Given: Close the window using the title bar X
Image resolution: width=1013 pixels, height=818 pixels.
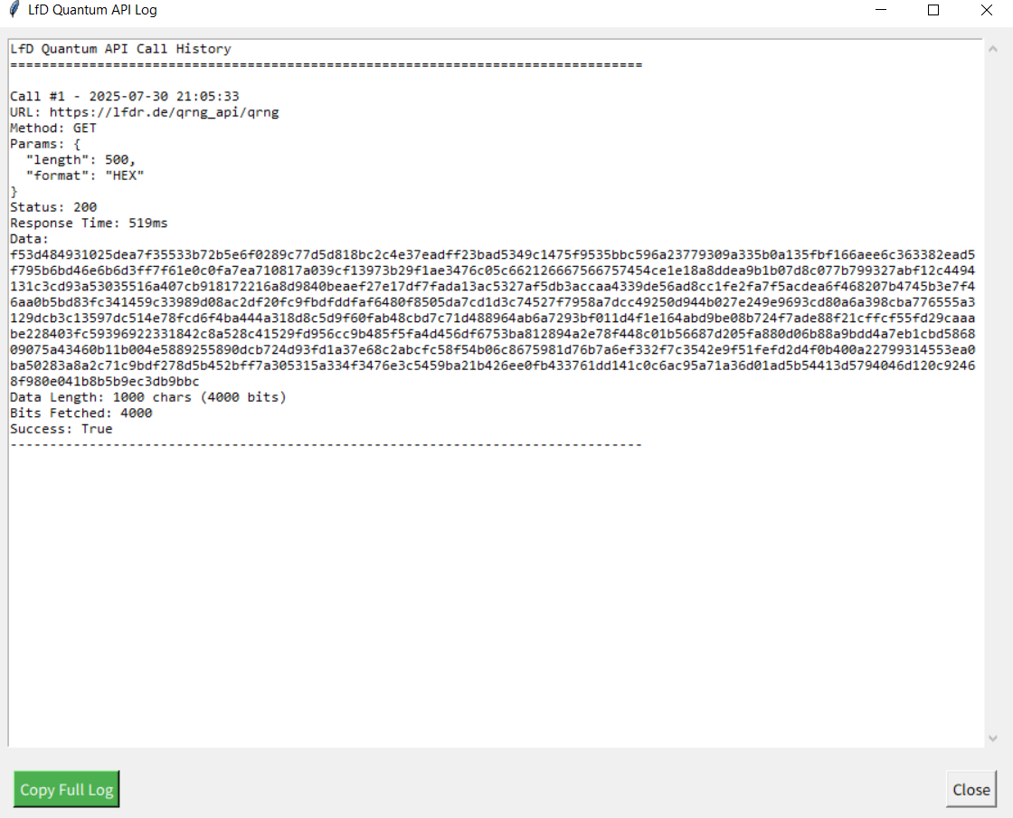Looking at the screenshot, I should (x=986, y=10).
